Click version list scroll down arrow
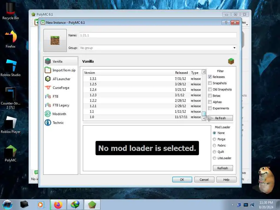 coord(204,118)
